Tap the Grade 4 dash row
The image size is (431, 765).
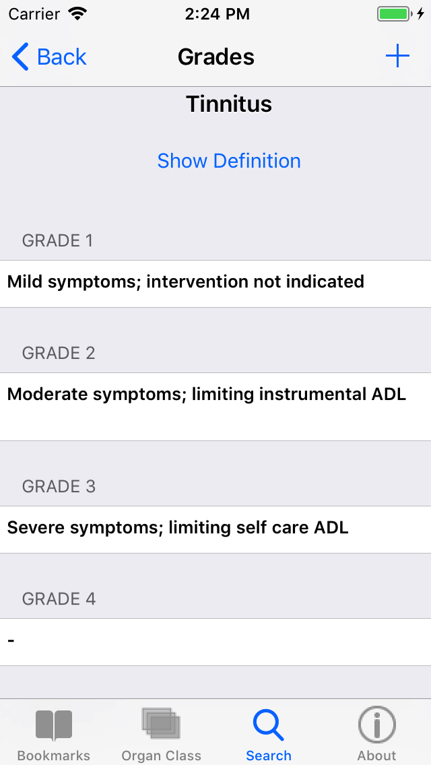pyautogui.click(x=215, y=642)
